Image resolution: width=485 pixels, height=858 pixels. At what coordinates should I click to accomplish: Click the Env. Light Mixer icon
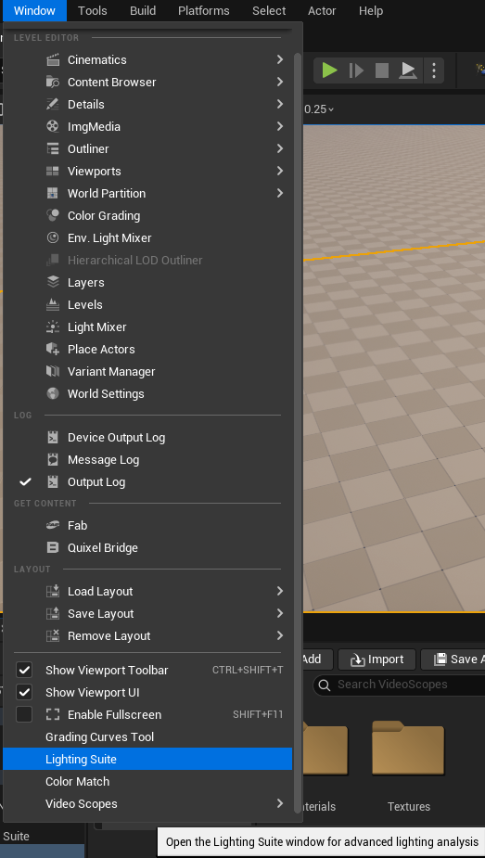[x=53, y=238]
